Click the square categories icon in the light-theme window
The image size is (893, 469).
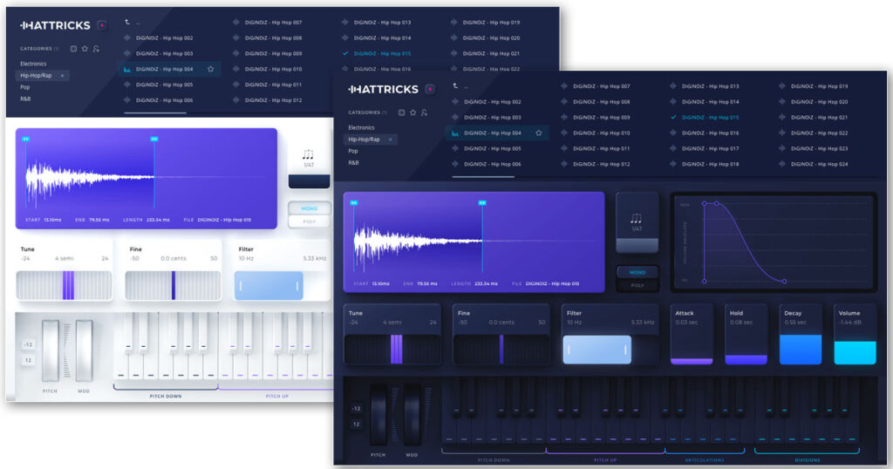coord(73,49)
